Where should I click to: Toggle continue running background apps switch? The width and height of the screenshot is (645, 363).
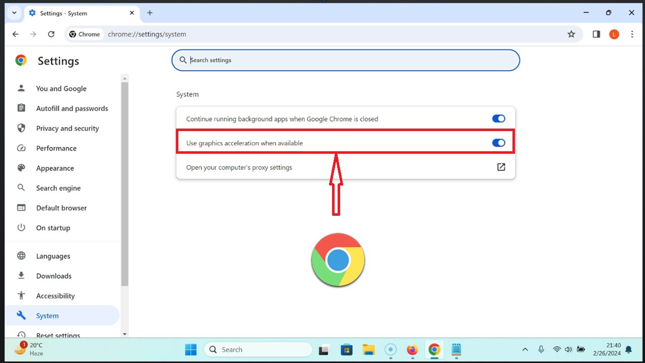[498, 119]
